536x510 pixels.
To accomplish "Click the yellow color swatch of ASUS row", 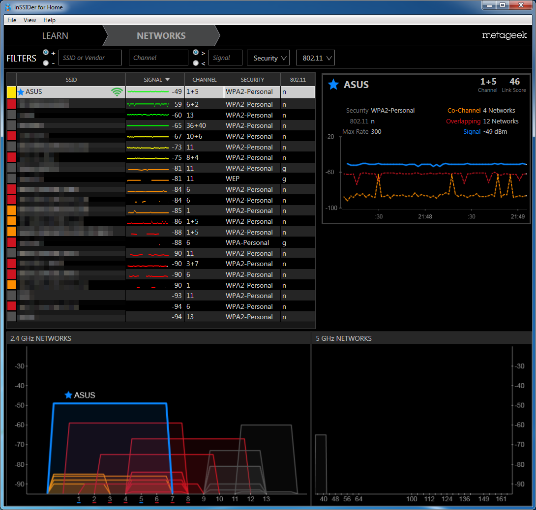I will coord(12,92).
